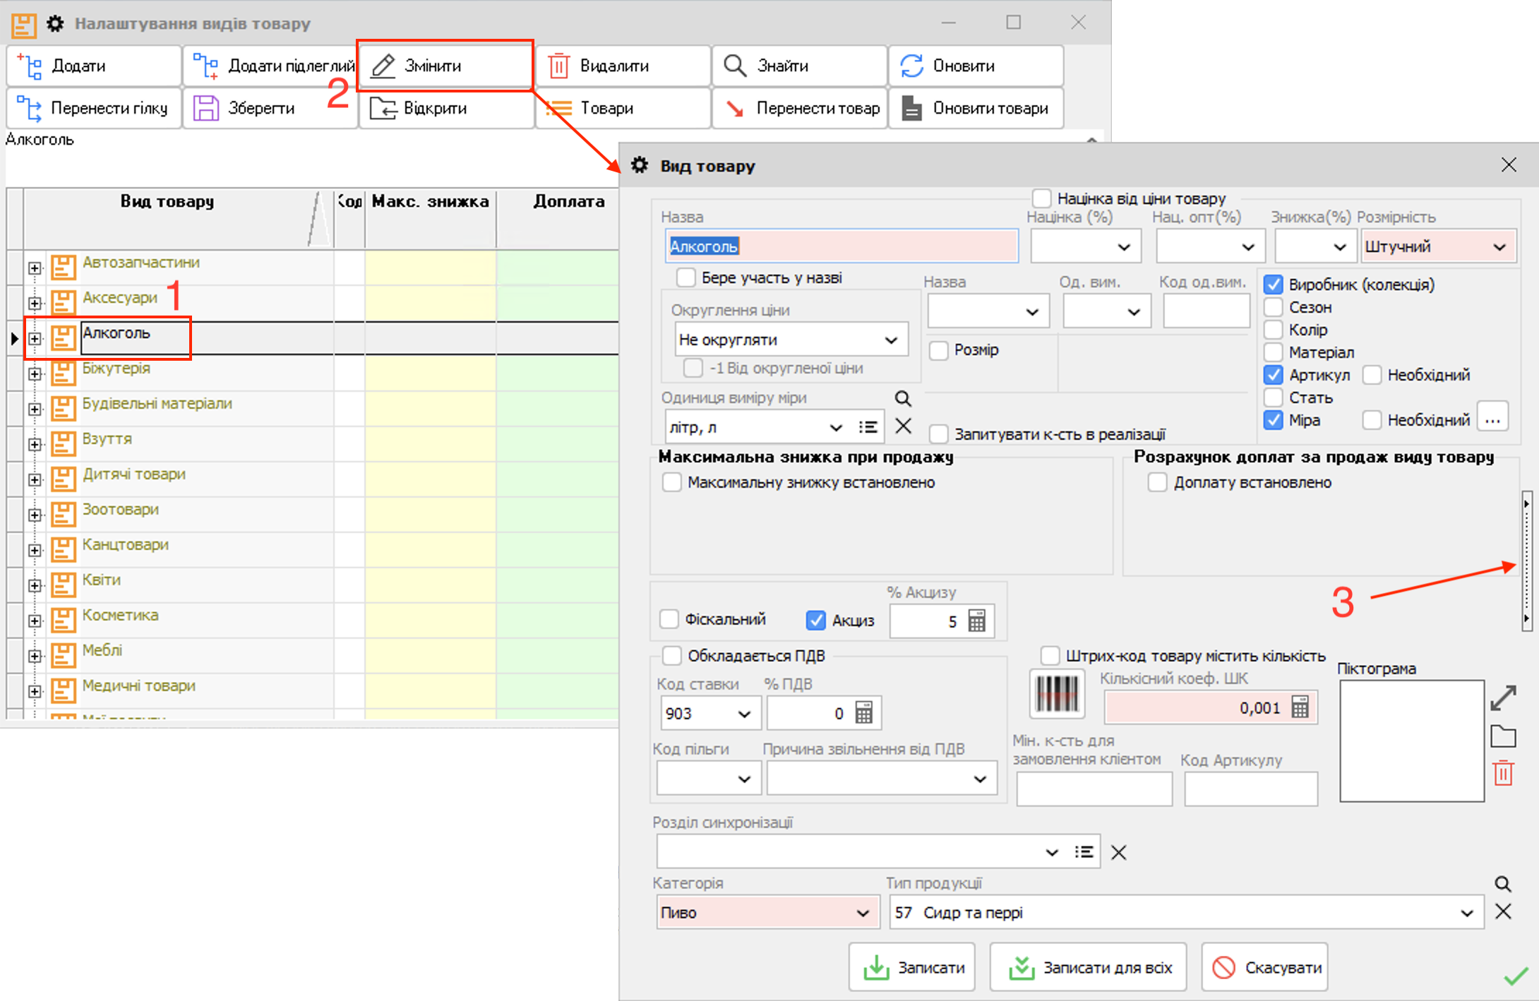The height and width of the screenshot is (1001, 1539).
Task: Clear Тип продукції with X icon
Action: tap(1503, 912)
